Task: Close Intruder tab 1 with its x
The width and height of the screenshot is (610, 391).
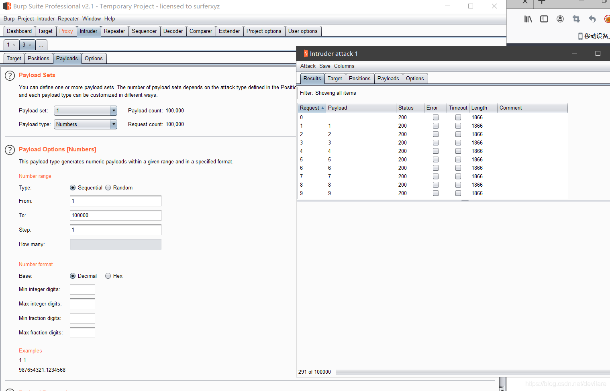Action: (14, 45)
